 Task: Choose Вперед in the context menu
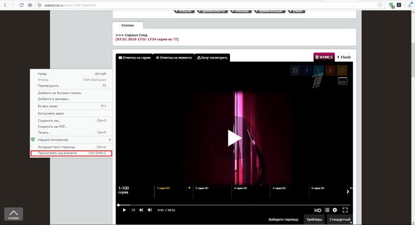pyautogui.click(x=72, y=79)
